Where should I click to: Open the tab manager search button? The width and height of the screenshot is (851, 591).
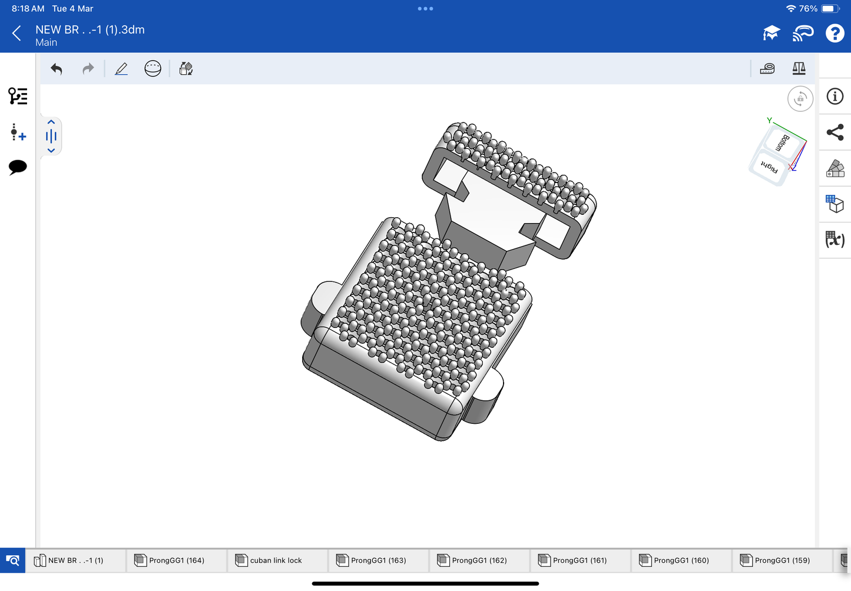[12, 560]
